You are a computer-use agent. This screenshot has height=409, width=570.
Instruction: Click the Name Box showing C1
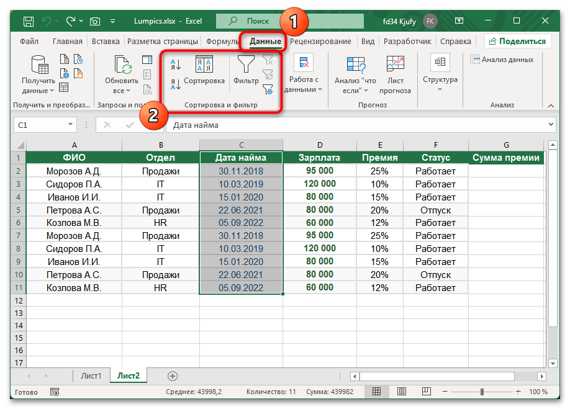[x=43, y=125]
